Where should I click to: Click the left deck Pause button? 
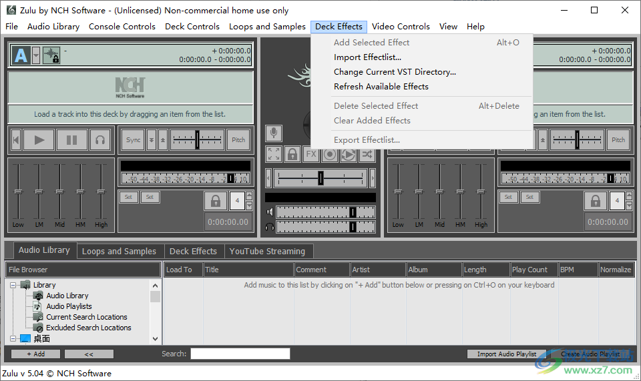click(x=72, y=140)
